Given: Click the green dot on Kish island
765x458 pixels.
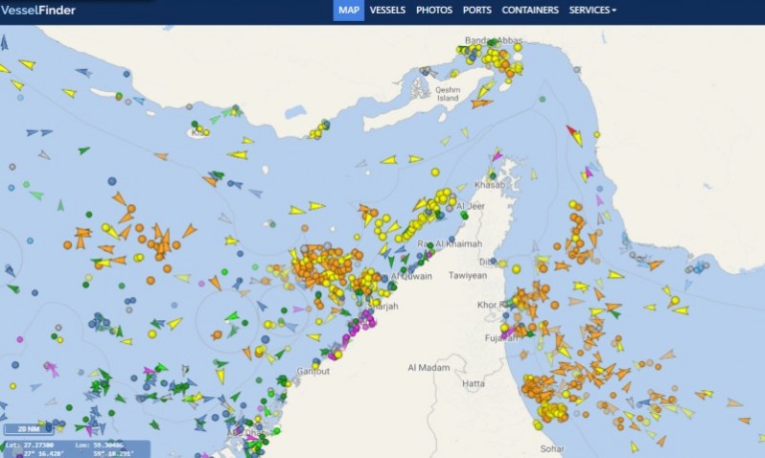Looking at the screenshot, I should [x=195, y=125].
